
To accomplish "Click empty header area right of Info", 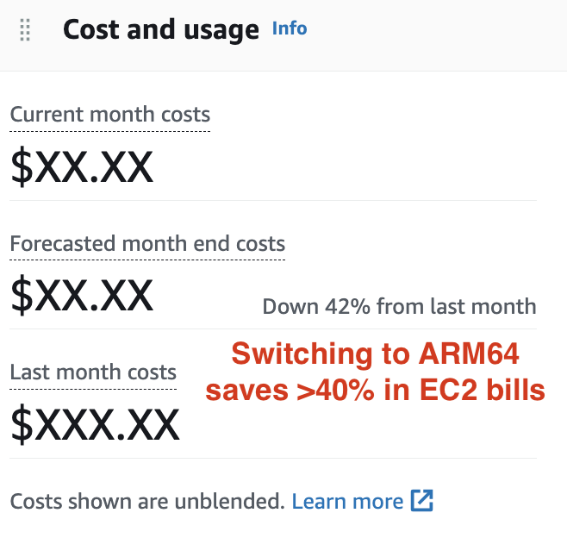I will 431,30.
